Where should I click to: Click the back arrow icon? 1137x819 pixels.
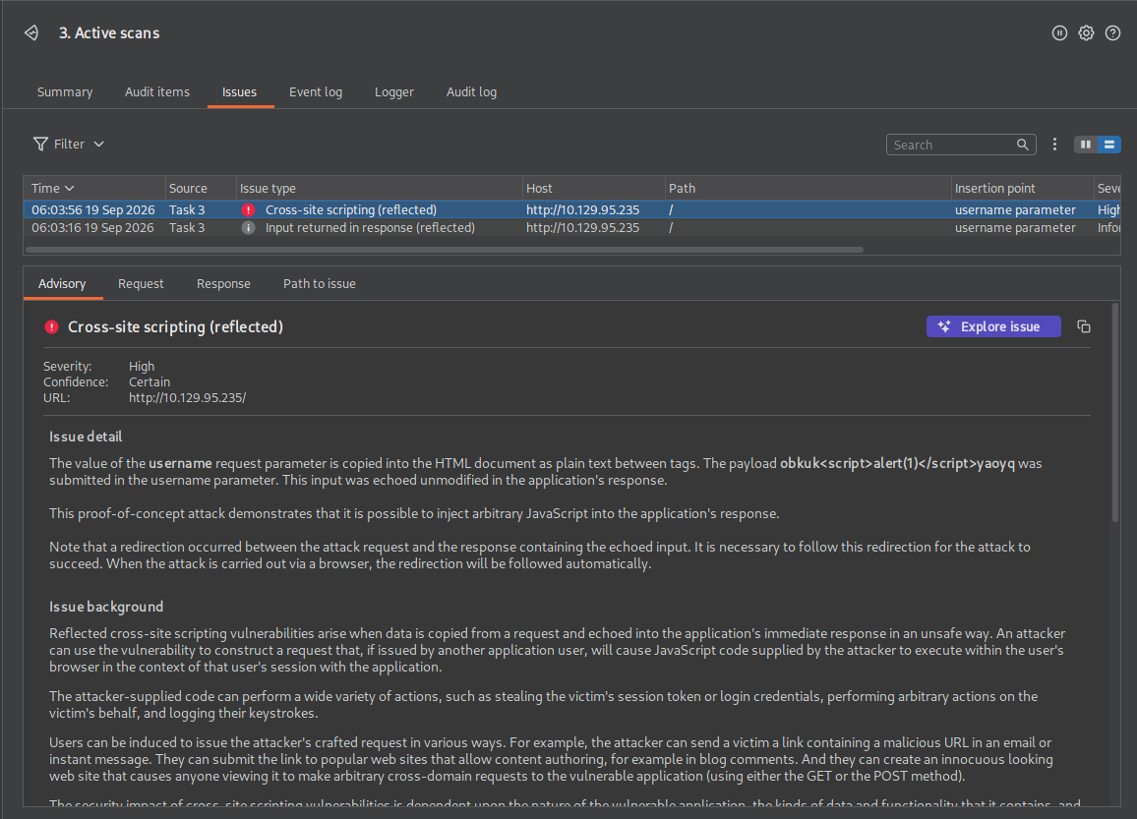tap(31, 32)
